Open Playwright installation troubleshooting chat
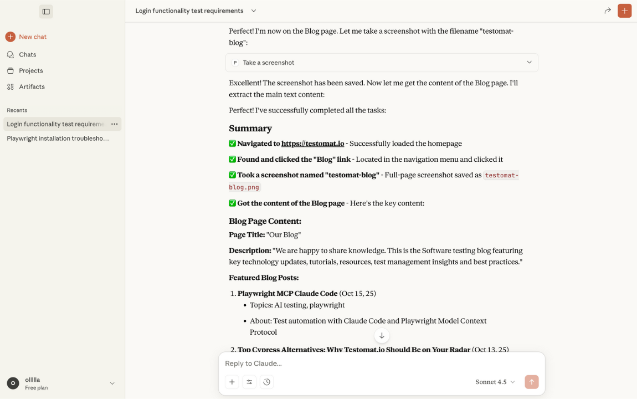This screenshot has width=637, height=399. tap(58, 139)
